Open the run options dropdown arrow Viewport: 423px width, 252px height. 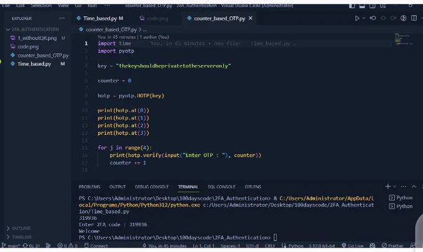(x=364, y=18)
